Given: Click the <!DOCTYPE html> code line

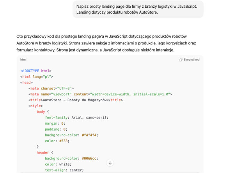Looking at the screenshot, I should 36,71.
